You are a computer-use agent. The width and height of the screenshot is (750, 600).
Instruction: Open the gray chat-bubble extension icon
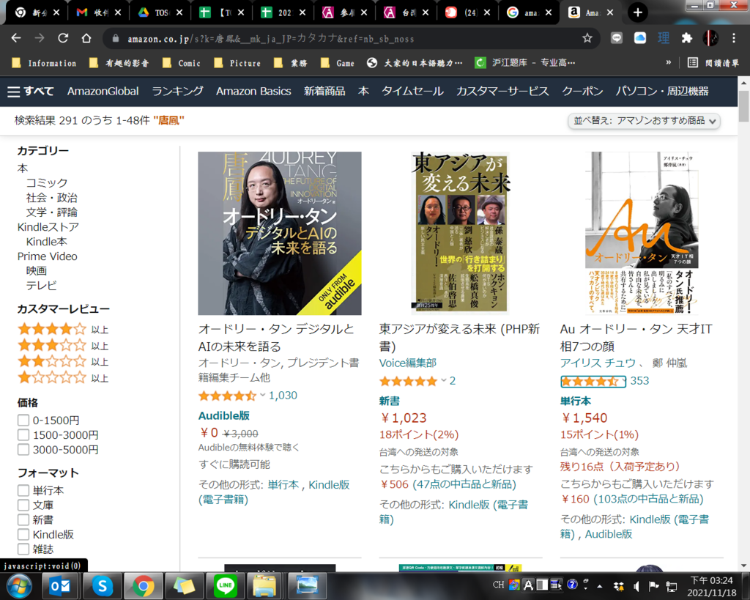[617, 38]
